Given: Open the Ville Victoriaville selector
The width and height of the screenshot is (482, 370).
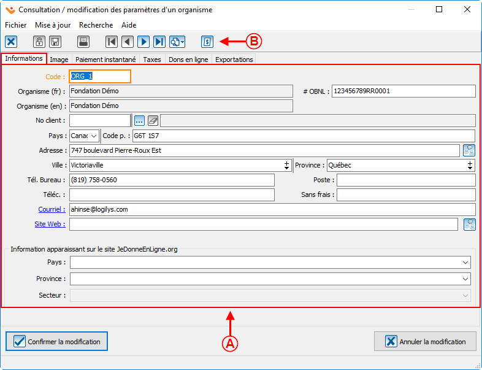Looking at the screenshot, I should pos(286,165).
